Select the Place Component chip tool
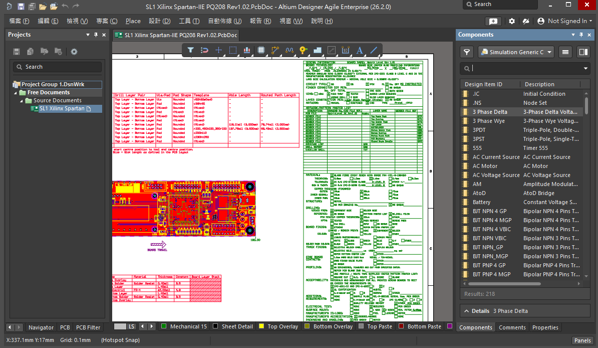This screenshot has width=598, height=348. [x=261, y=50]
